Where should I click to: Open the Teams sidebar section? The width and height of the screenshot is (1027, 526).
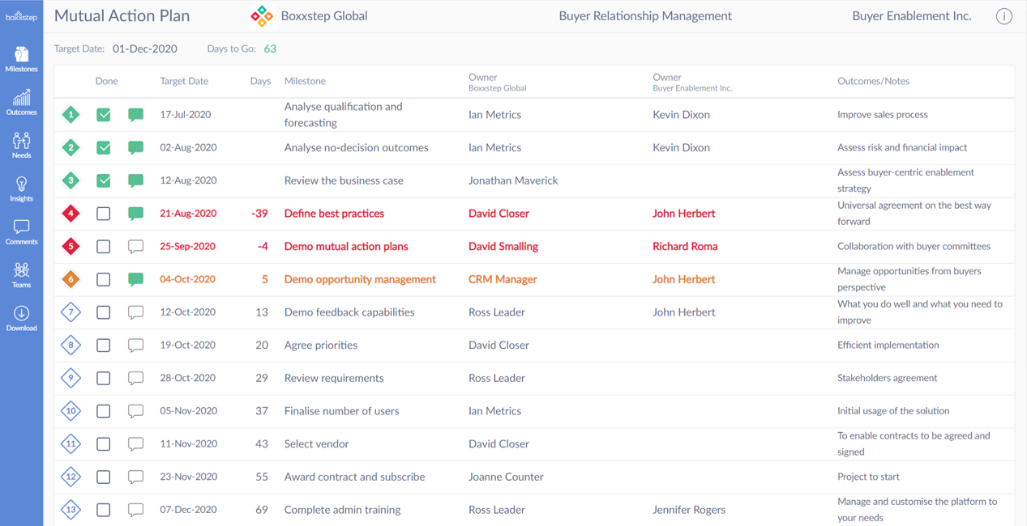pos(21,274)
